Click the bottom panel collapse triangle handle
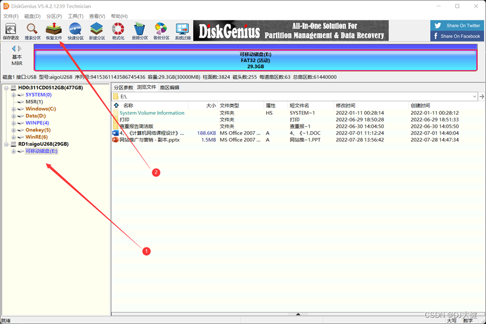This screenshot has height=324, width=486. point(298,314)
